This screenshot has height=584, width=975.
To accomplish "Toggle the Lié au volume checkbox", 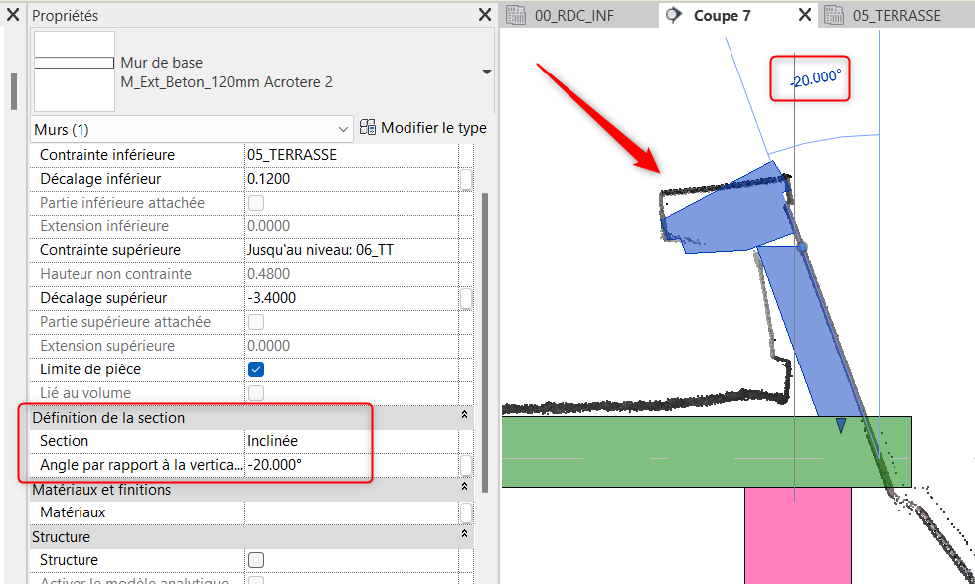I will point(256,393).
